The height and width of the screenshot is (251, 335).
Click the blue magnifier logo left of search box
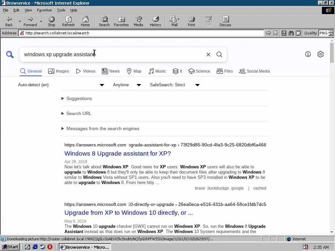(10, 55)
